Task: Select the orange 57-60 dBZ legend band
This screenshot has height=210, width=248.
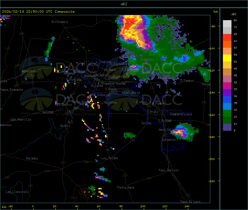Action: tap(227, 44)
